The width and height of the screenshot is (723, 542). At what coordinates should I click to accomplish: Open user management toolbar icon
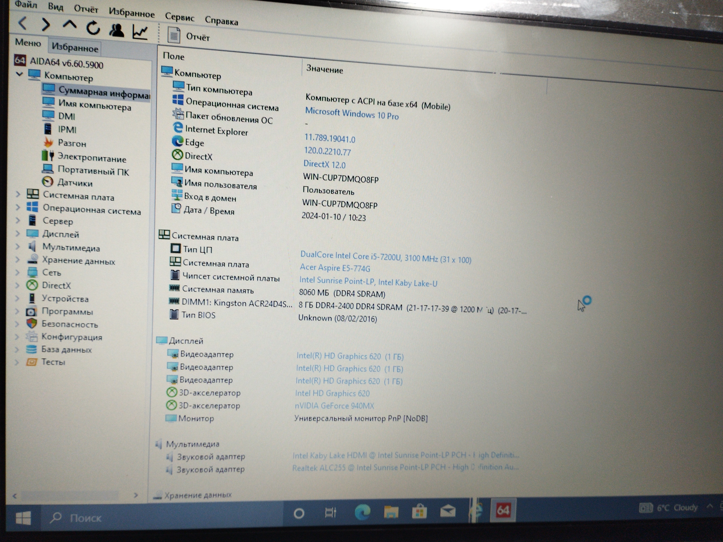116,30
